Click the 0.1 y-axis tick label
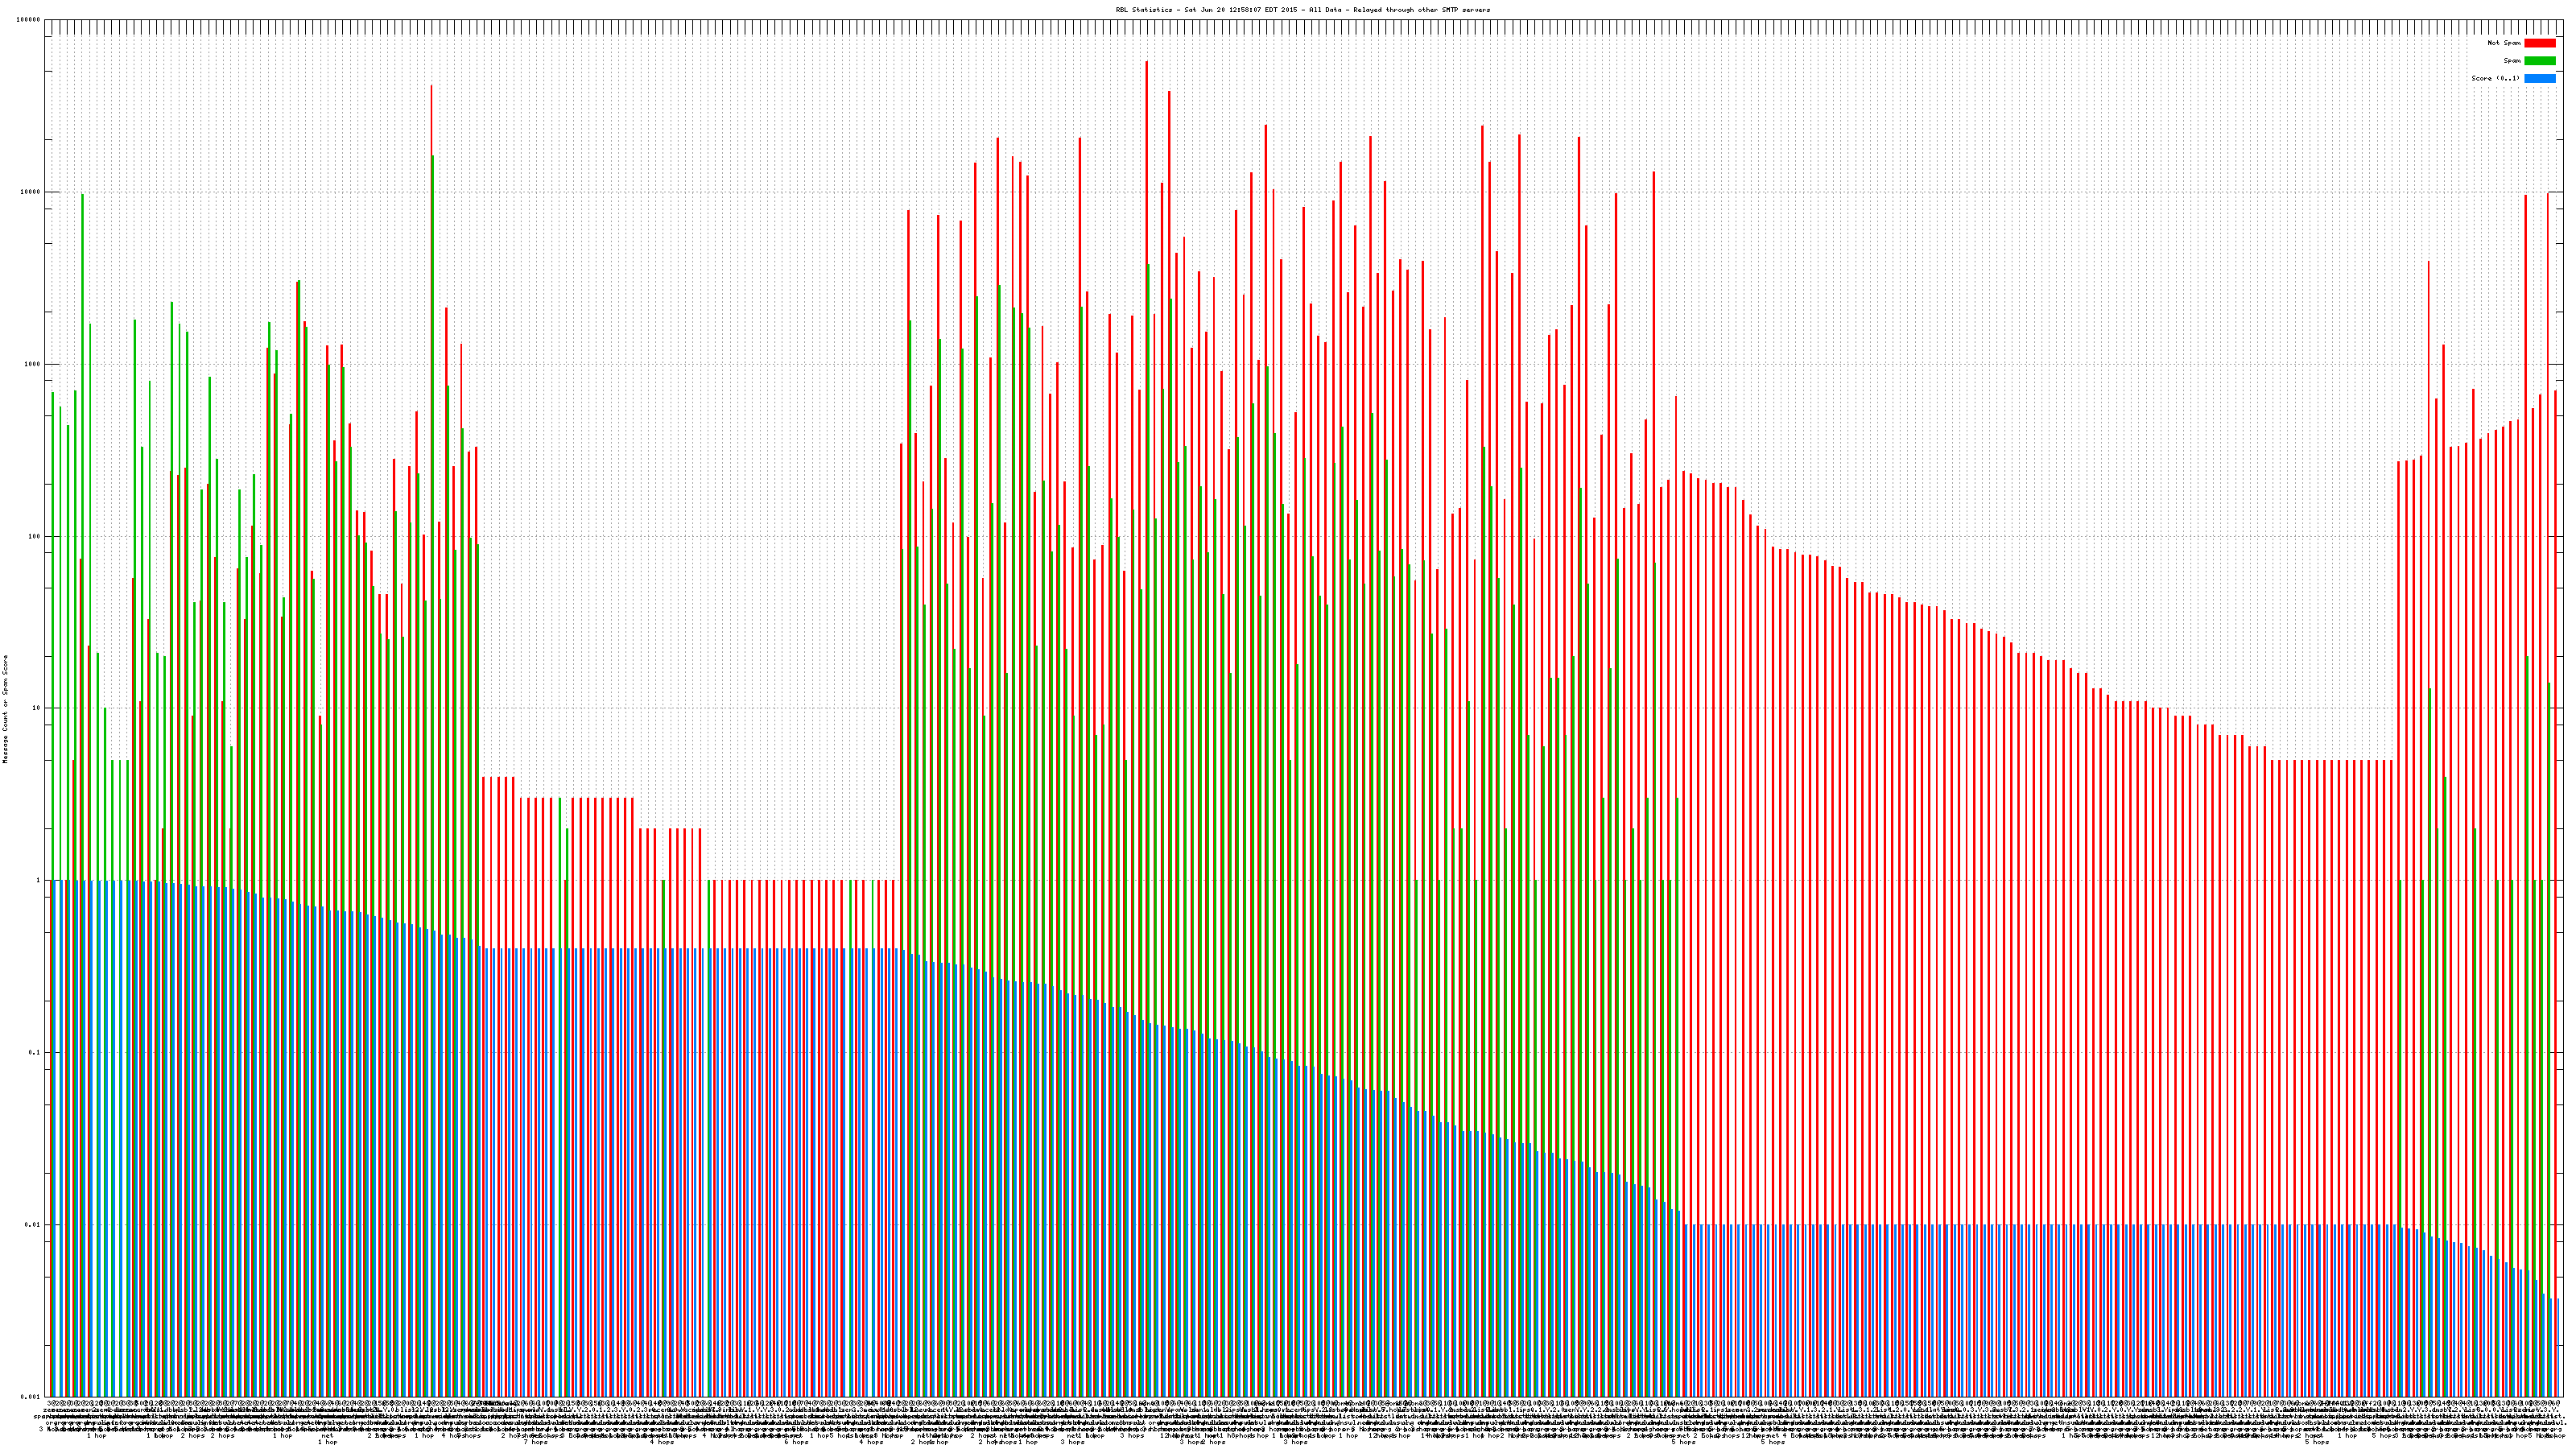The width and height of the screenshot is (2576, 1449). click(x=35, y=1052)
